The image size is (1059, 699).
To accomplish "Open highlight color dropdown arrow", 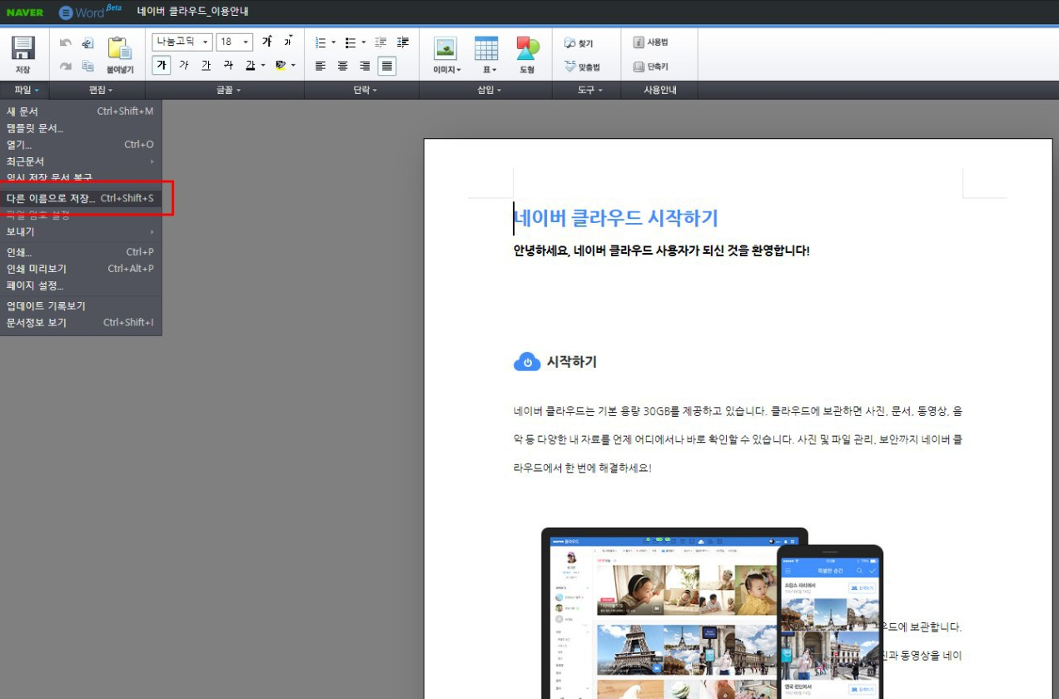I will [x=293, y=66].
